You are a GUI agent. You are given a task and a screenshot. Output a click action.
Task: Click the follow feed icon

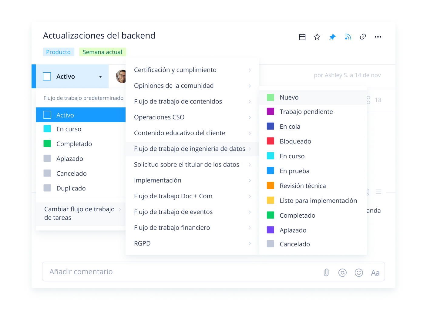coord(348,37)
